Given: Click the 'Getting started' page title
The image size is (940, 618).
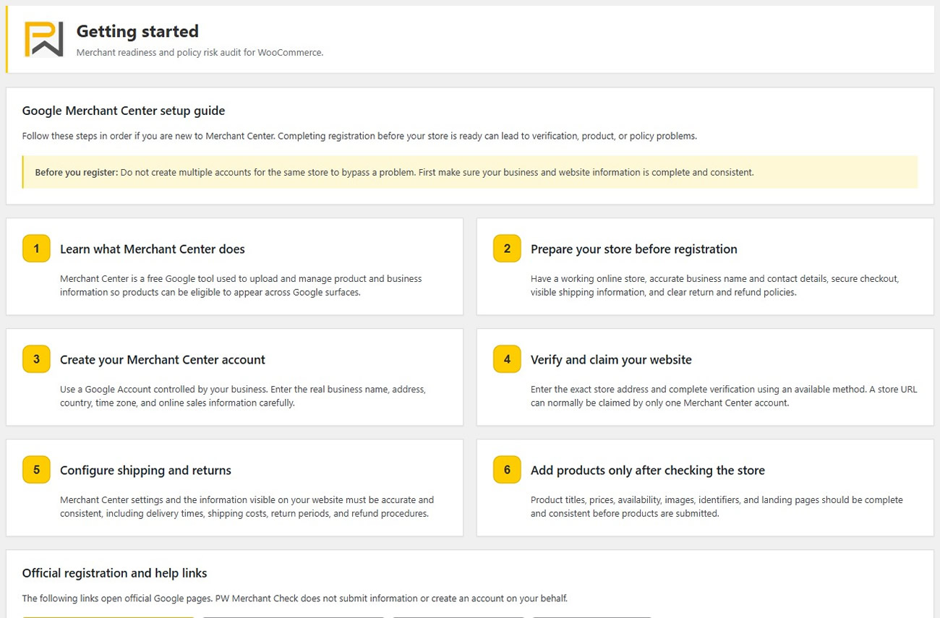Looking at the screenshot, I should [137, 32].
